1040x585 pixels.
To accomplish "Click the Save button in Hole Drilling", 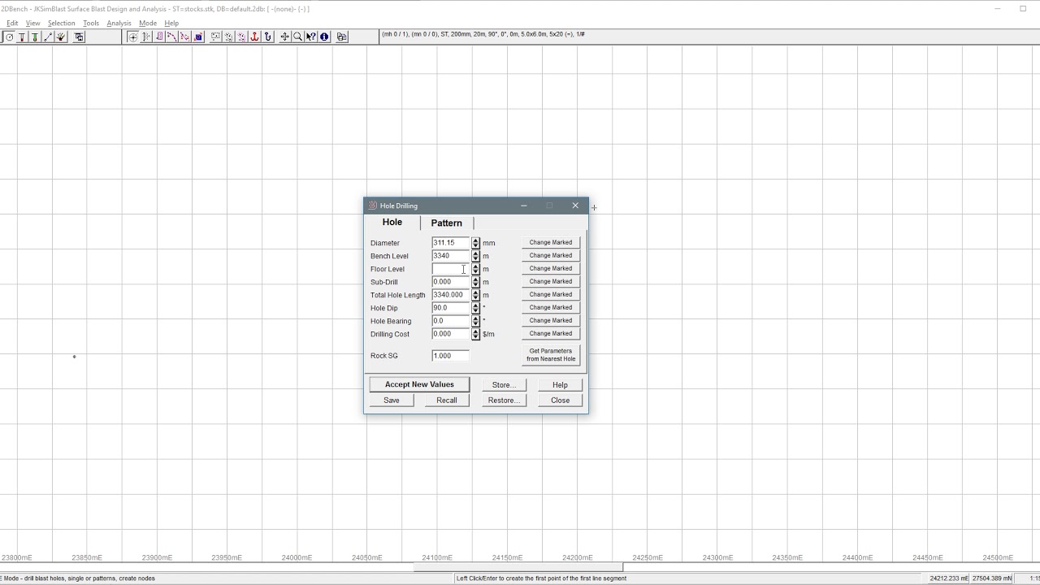I will click(391, 401).
